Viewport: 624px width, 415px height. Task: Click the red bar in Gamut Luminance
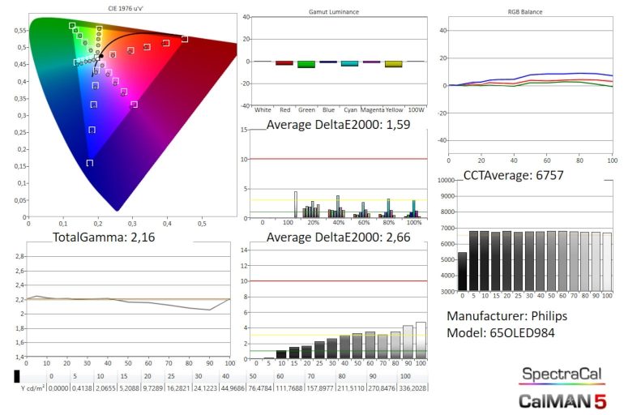click(284, 62)
